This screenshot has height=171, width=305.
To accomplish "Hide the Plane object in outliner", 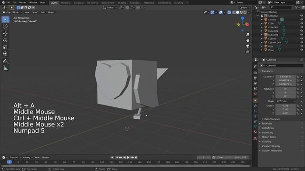I will tap(302, 50).
